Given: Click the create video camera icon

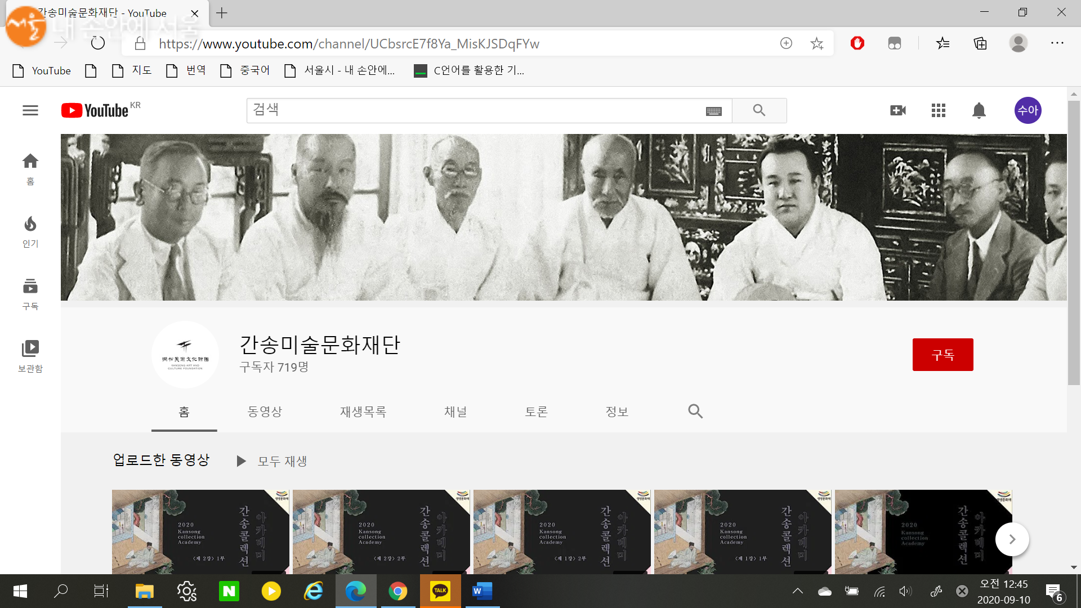Looking at the screenshot, I should (898, 110).
